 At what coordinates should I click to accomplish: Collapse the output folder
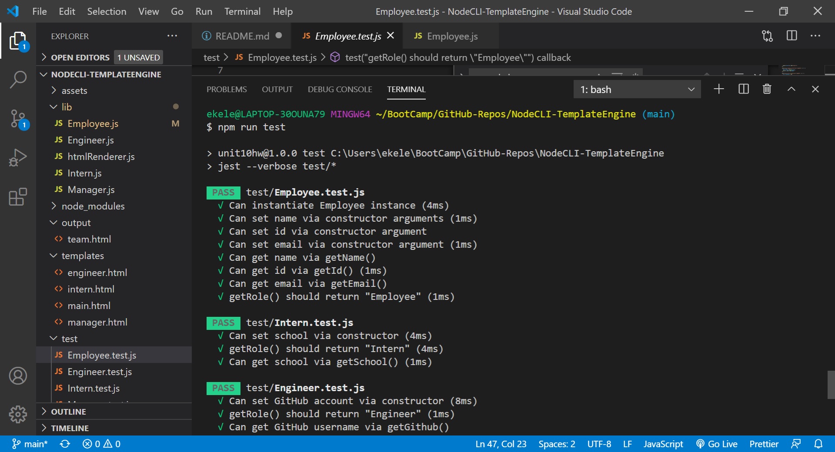pos(114,223)
